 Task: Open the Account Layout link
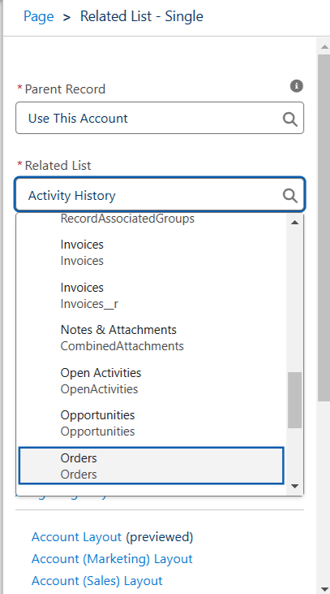tap(76, 537)
